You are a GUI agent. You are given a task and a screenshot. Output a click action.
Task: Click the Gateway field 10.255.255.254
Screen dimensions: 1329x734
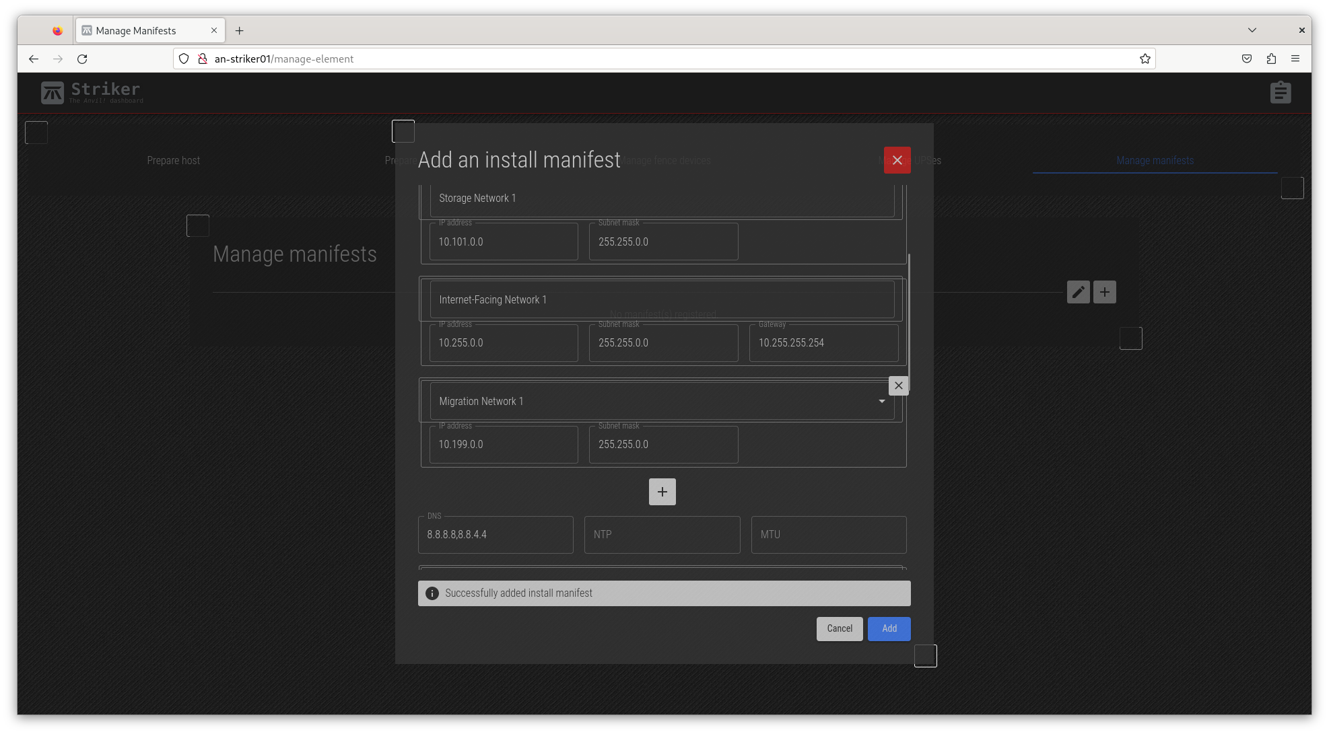(823, 343)
